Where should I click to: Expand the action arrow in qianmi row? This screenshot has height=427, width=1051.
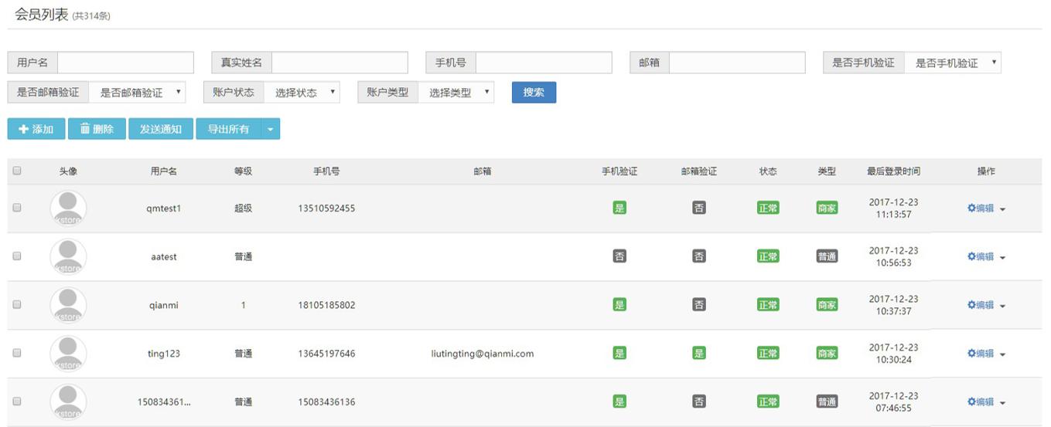click(x=1002, y=307)
